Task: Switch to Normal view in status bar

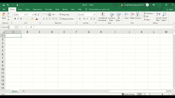Action: pyautogui.click(x=139, y=94)
